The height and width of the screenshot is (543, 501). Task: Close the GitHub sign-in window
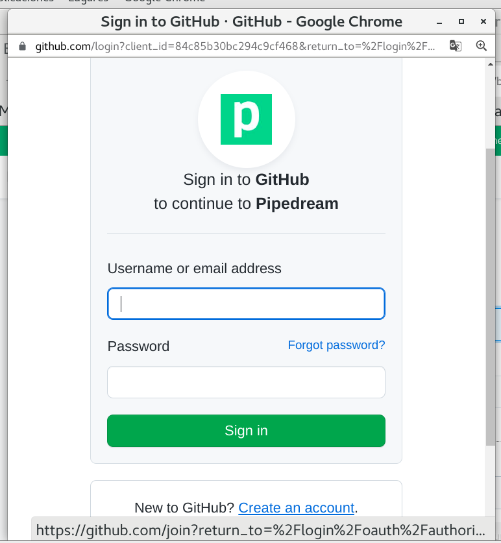[x=483, y=22]
